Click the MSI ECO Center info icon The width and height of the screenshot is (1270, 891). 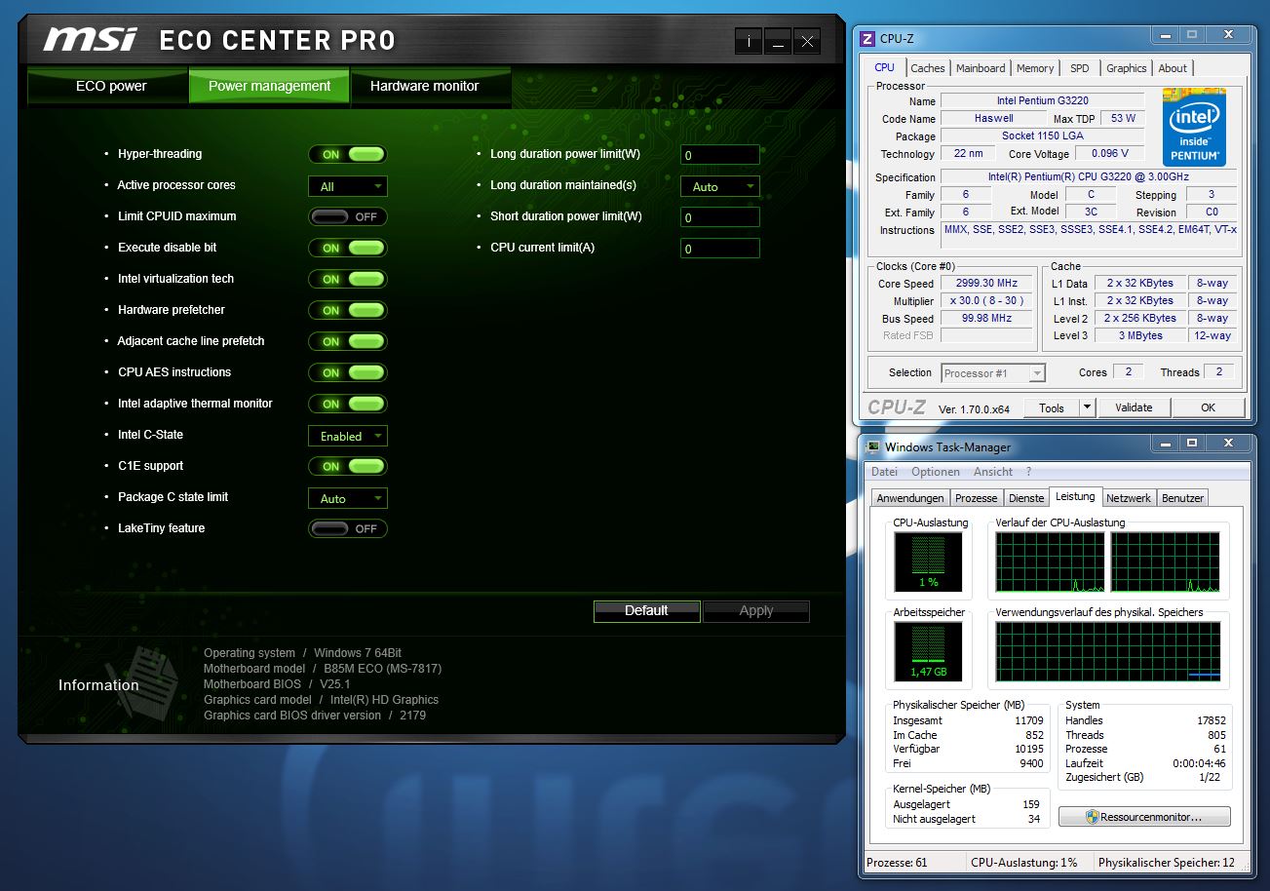tap(749, 41)
